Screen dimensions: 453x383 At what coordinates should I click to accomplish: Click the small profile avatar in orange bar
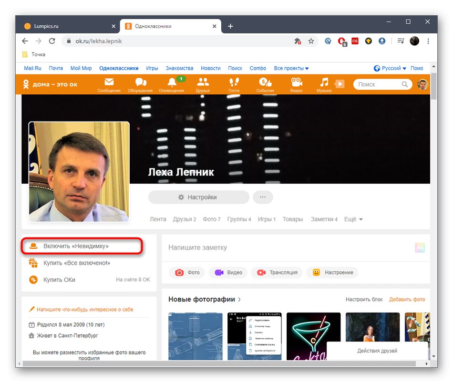[422, 84]
